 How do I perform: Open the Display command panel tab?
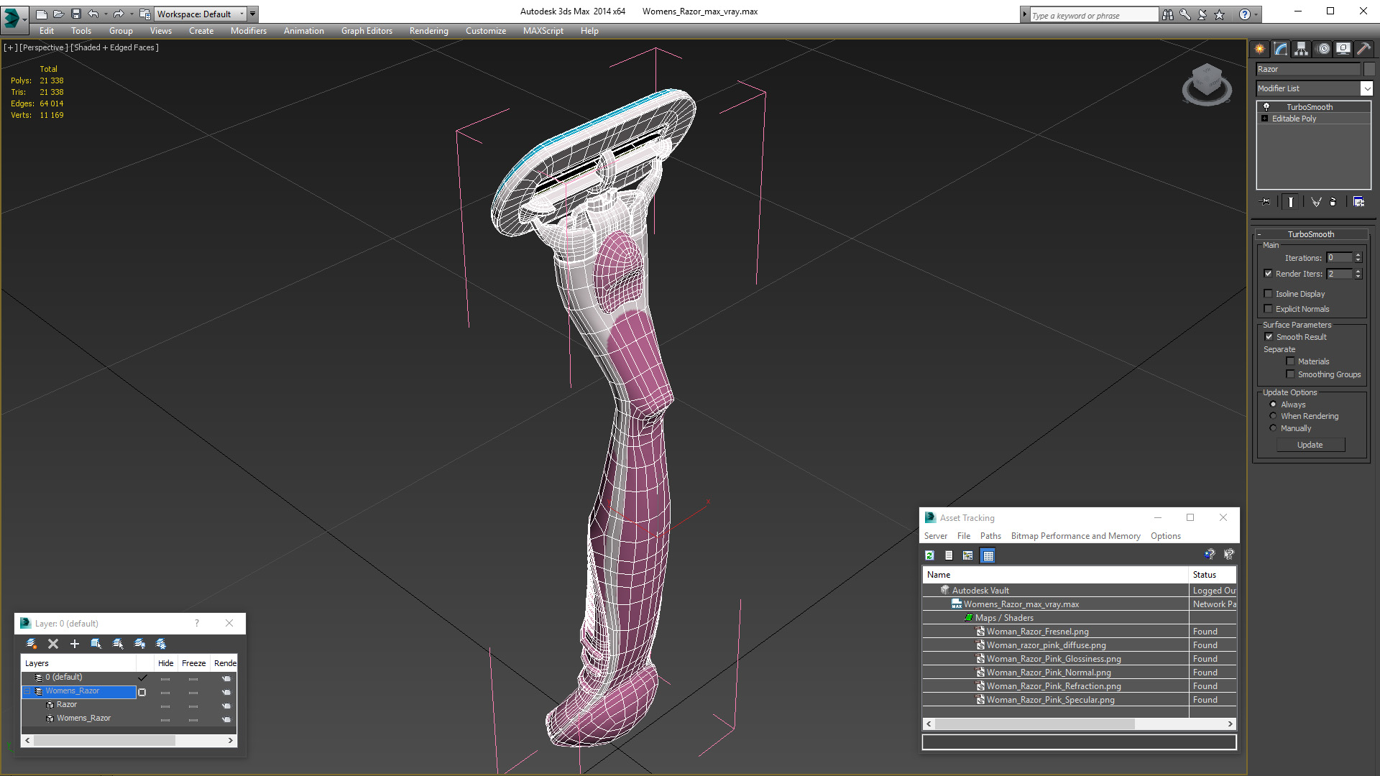(x=1343, y=49)
